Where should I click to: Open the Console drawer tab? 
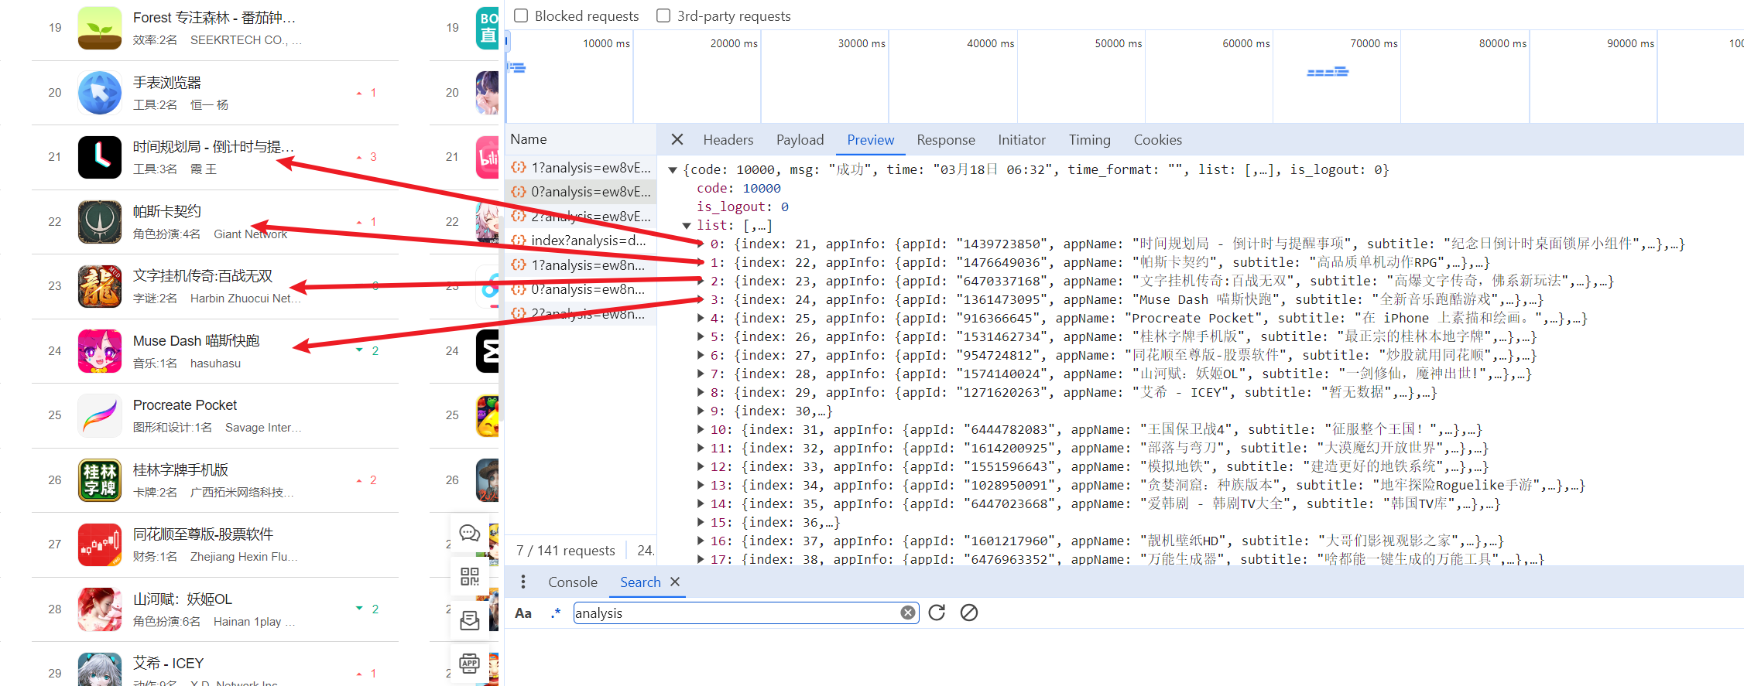coord(572,582)
